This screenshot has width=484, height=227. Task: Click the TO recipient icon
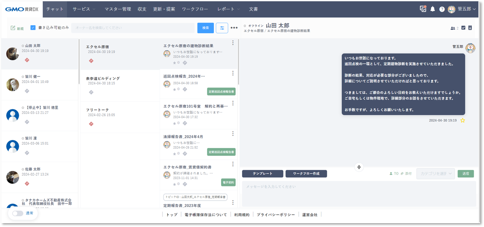point(394,174)
